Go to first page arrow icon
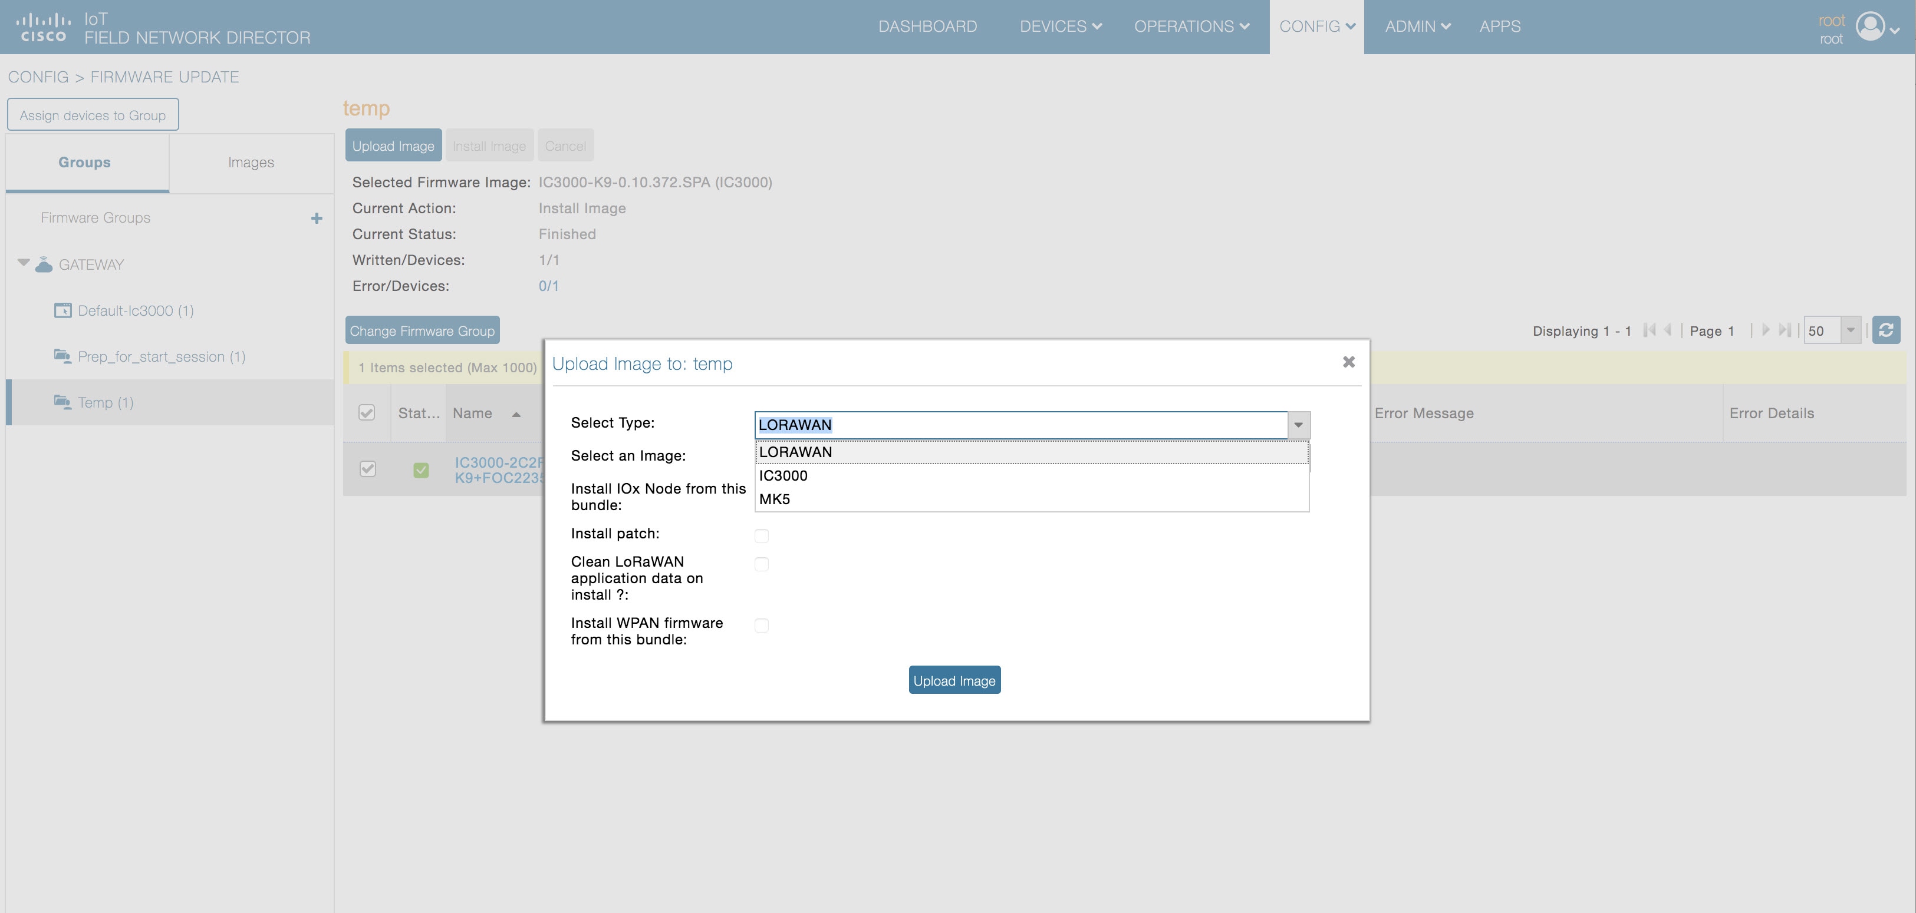This screenshot has height=913, width=1916. [x=1649, y=330]
